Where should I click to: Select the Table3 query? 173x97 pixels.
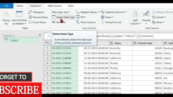click(21, 40)
